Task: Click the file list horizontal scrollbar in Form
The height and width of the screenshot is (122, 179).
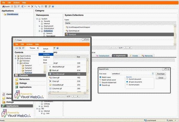Action: click(67, 93)
